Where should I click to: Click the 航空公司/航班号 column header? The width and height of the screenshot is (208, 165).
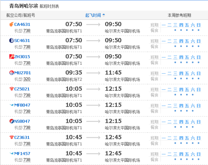21,16
